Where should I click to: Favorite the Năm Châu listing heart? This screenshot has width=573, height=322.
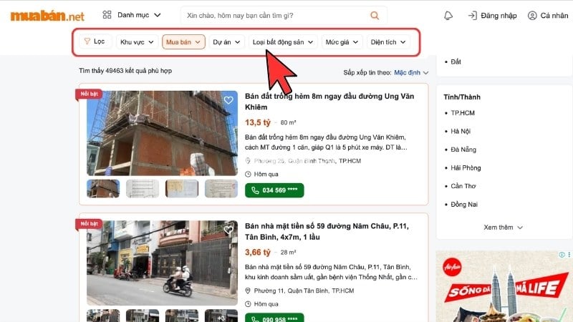pos(228,230)
